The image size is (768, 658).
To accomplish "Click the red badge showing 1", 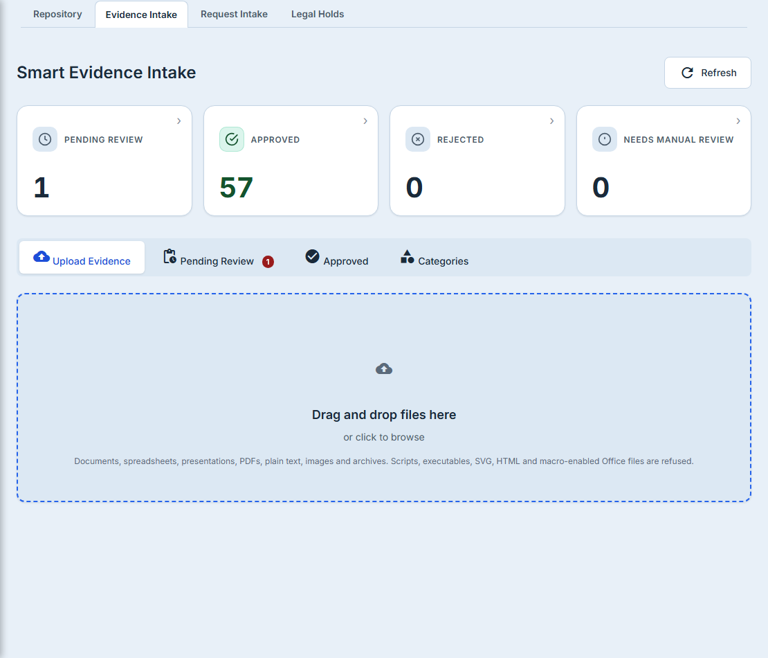I will pos(268,262).
